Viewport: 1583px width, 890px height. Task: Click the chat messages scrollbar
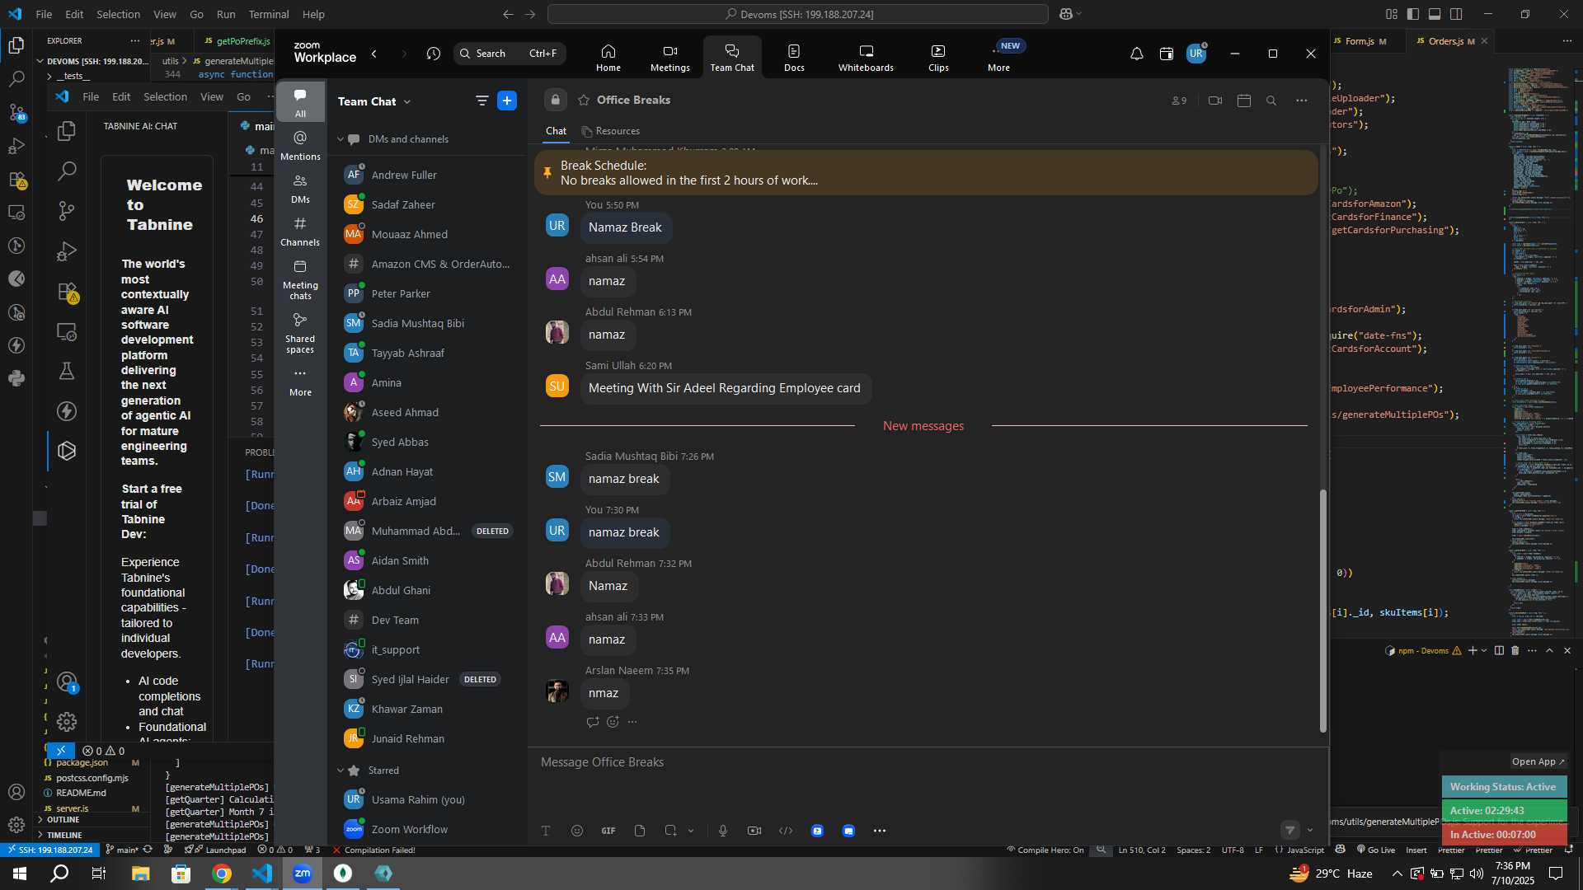point(1323,610)
